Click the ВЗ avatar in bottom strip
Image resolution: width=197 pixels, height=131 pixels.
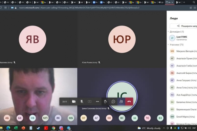[160, 118]
